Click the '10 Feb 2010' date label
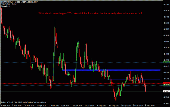This screenshot has width=170, height=107. click(5, 106)
